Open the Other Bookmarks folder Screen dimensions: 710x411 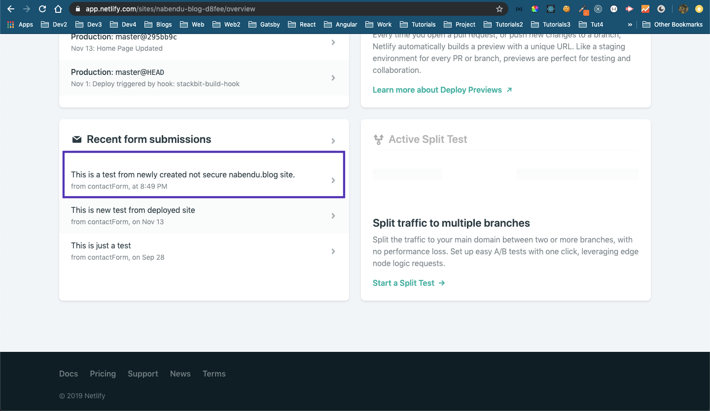[x=673, y=24]
